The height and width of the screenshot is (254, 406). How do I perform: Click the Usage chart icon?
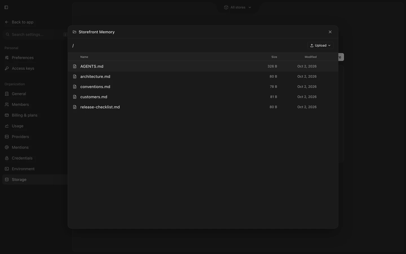(x=7, y=126)
